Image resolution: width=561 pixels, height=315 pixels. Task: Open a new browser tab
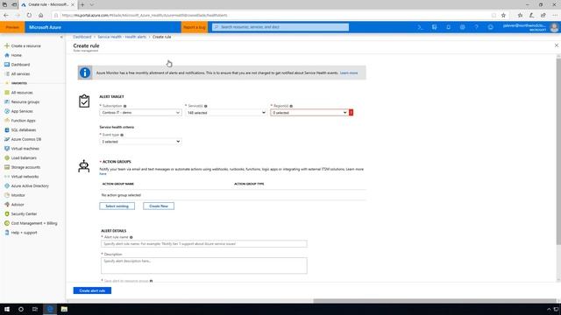(82, 4)
